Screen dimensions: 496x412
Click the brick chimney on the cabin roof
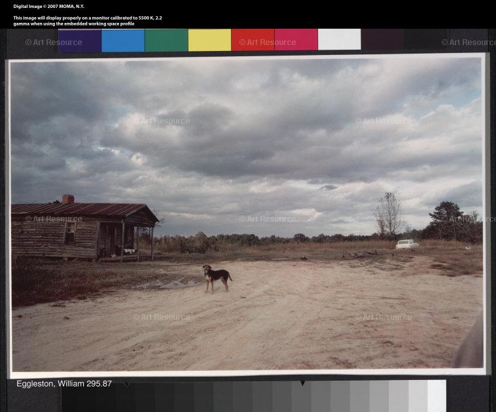(x=68, y=199)
